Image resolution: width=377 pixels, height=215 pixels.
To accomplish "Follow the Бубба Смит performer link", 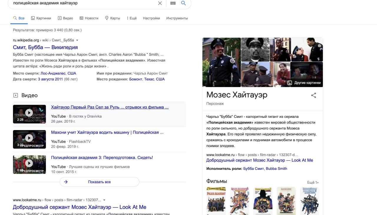I will pos(253,169).
